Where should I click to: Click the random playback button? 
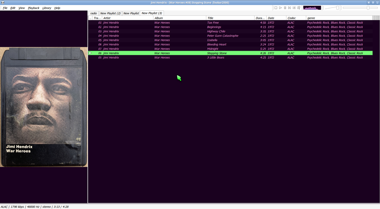[x=299, y=8]
